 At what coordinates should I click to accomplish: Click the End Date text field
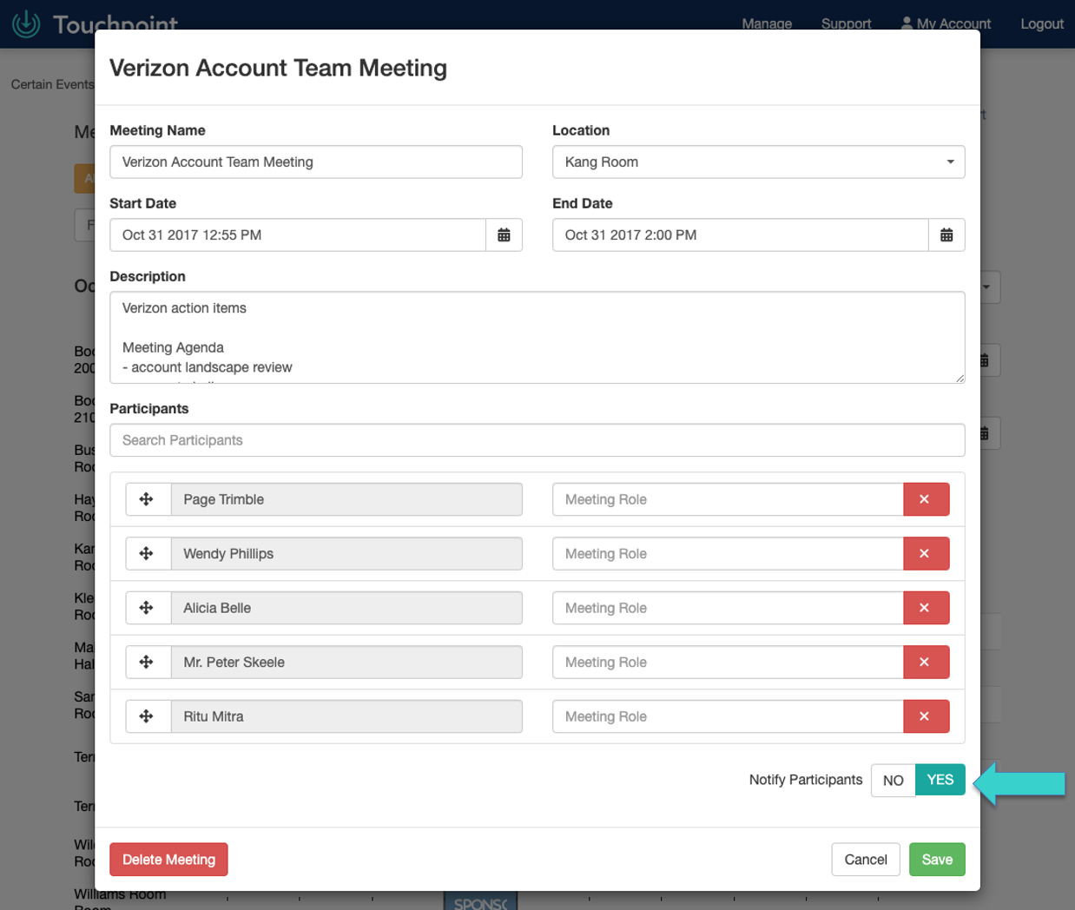(741, 235)
